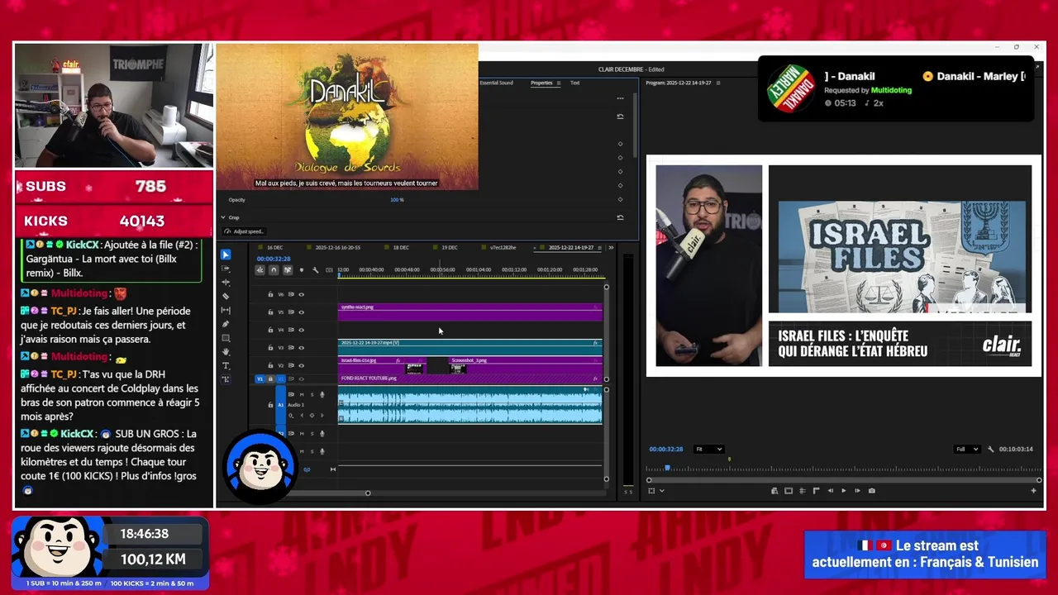Toggle lock on track V5
The height and width of the screenshot is (595, 1058).
click(270, 312)
